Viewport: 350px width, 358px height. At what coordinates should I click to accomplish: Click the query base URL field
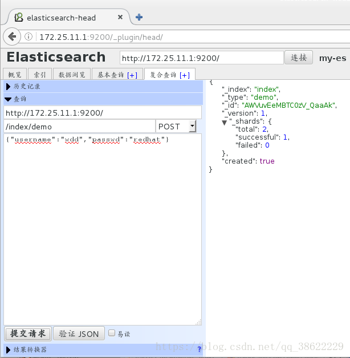103,112
